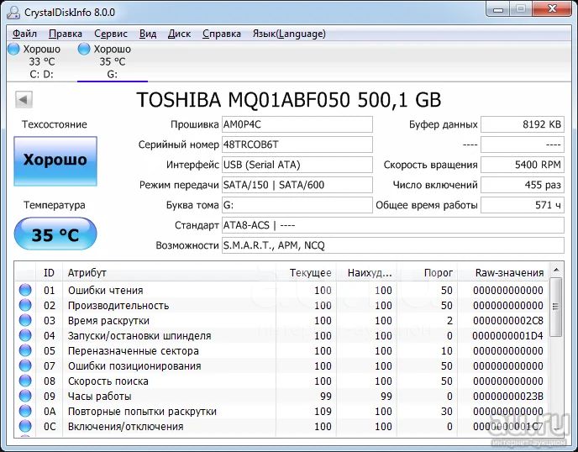Click status orb for Ошибки позиционирования row
The width and height of the screenshot is (578, 452).
click(x=25, y=365)
